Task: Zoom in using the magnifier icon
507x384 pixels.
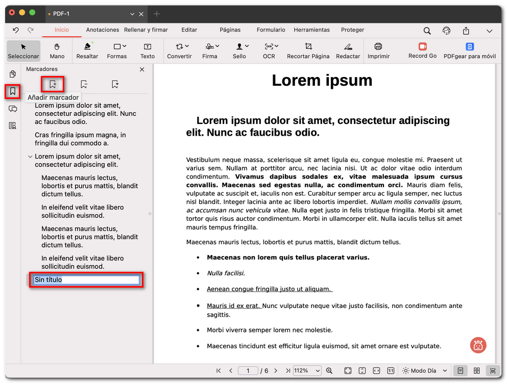Action: [x=329, y=371]
